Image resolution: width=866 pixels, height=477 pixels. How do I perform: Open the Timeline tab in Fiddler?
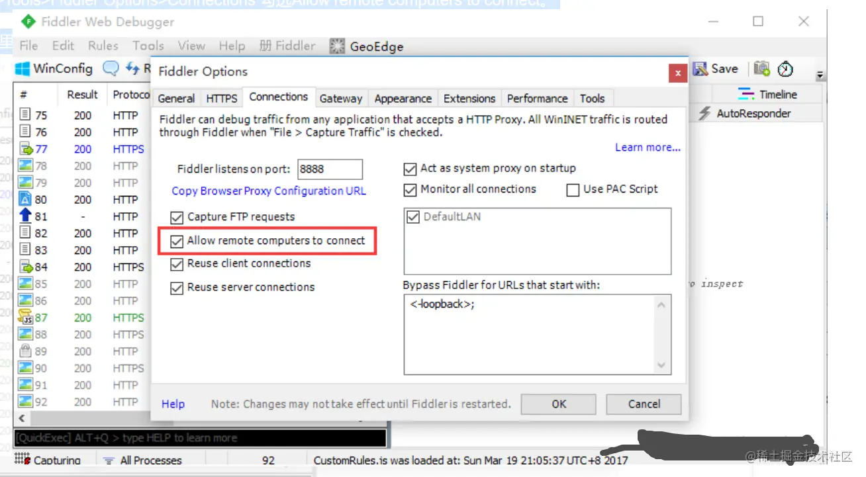(768, 95)
